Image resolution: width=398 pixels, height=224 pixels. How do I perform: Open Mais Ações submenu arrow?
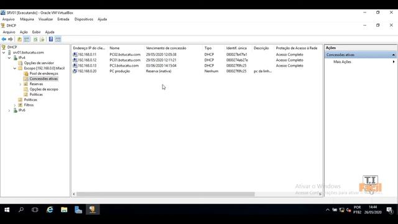394,62
